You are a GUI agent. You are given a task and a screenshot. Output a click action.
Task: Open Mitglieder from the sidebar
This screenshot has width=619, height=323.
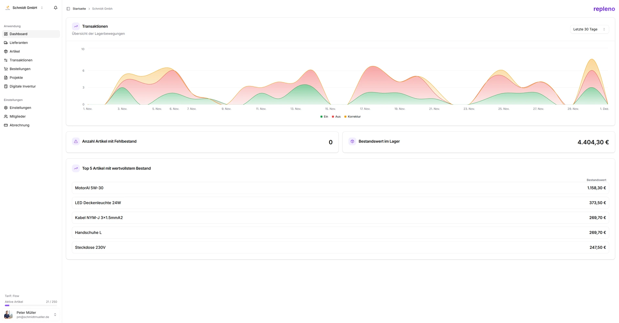(18, 116)
